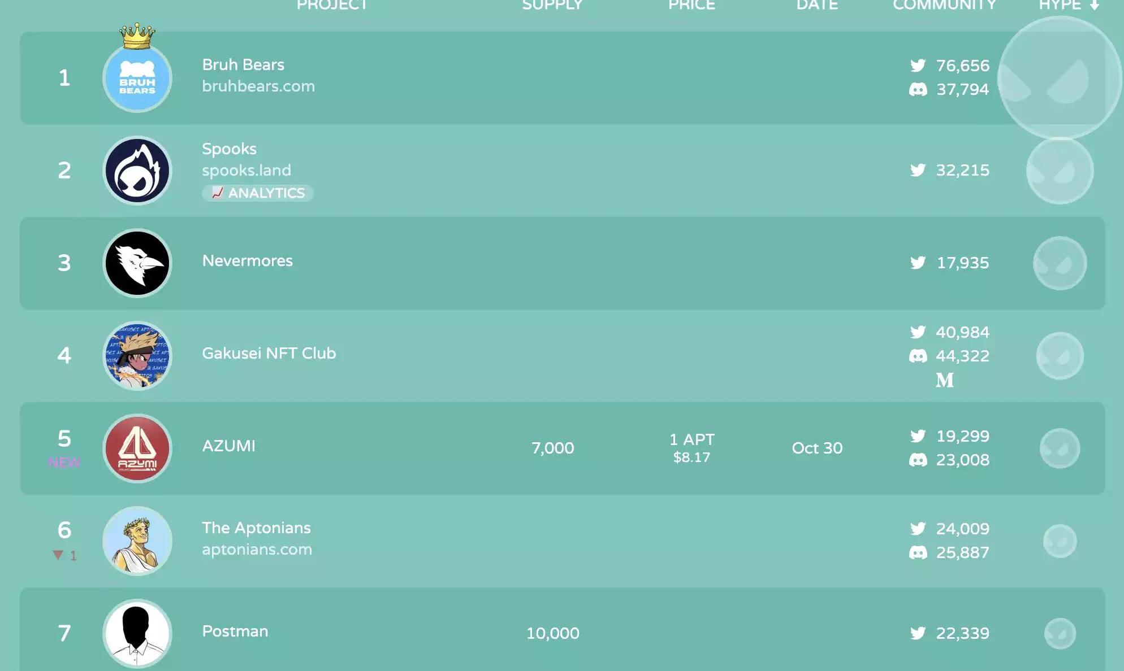Screen dimensions: 1124x671
Task: Click Gakusei NFT Club Medium icon
Action: 944,380
